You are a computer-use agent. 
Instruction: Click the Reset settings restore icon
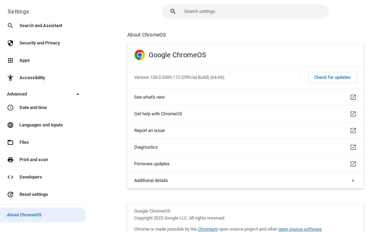click(x=10, y=194)
